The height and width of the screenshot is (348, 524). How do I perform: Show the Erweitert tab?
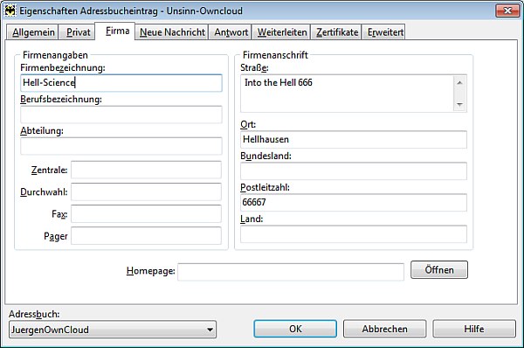point(384,32)
